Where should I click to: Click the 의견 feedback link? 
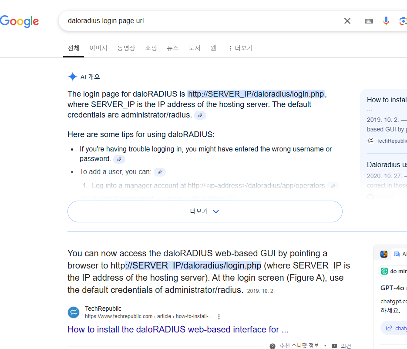(x=346, y=346)
